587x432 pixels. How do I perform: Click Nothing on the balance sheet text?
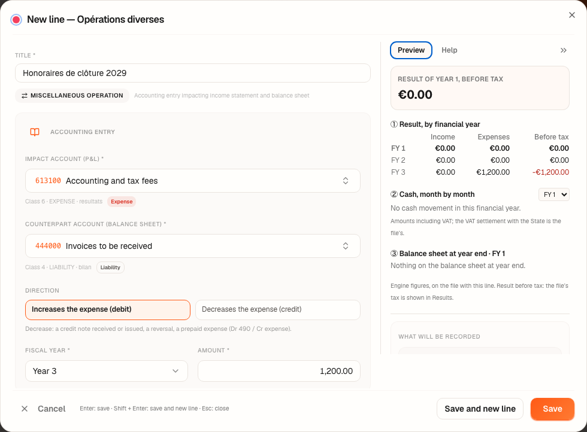pyautogui.click(x=458, y=266)
